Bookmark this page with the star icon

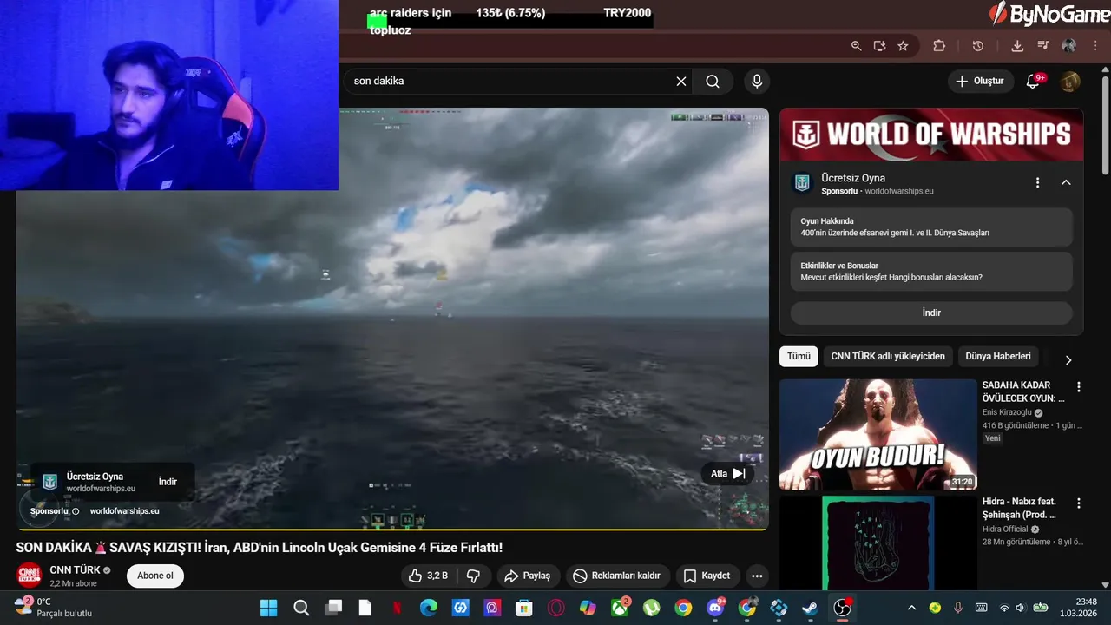[x=903, y=46]
